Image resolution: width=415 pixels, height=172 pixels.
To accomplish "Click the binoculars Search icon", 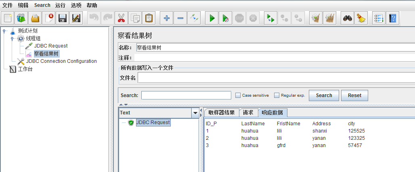I will click(x=347, y=18).
